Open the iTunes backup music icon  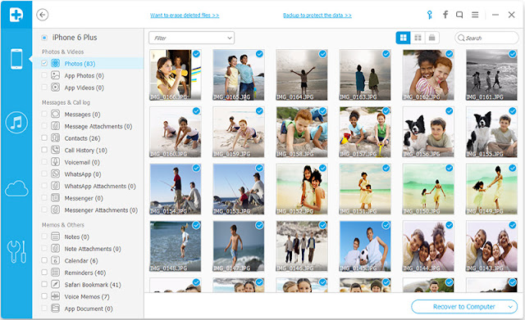pos(16,123)
